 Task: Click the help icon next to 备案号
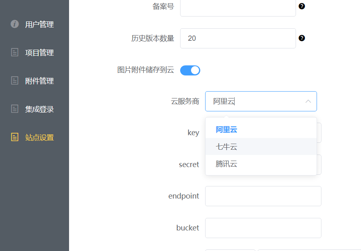tap(302, 6)
